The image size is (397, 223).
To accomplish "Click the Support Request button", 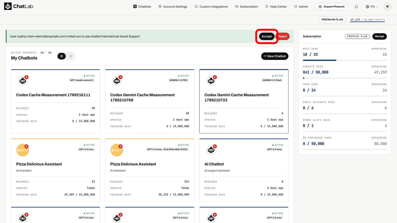I will (332, 7).
